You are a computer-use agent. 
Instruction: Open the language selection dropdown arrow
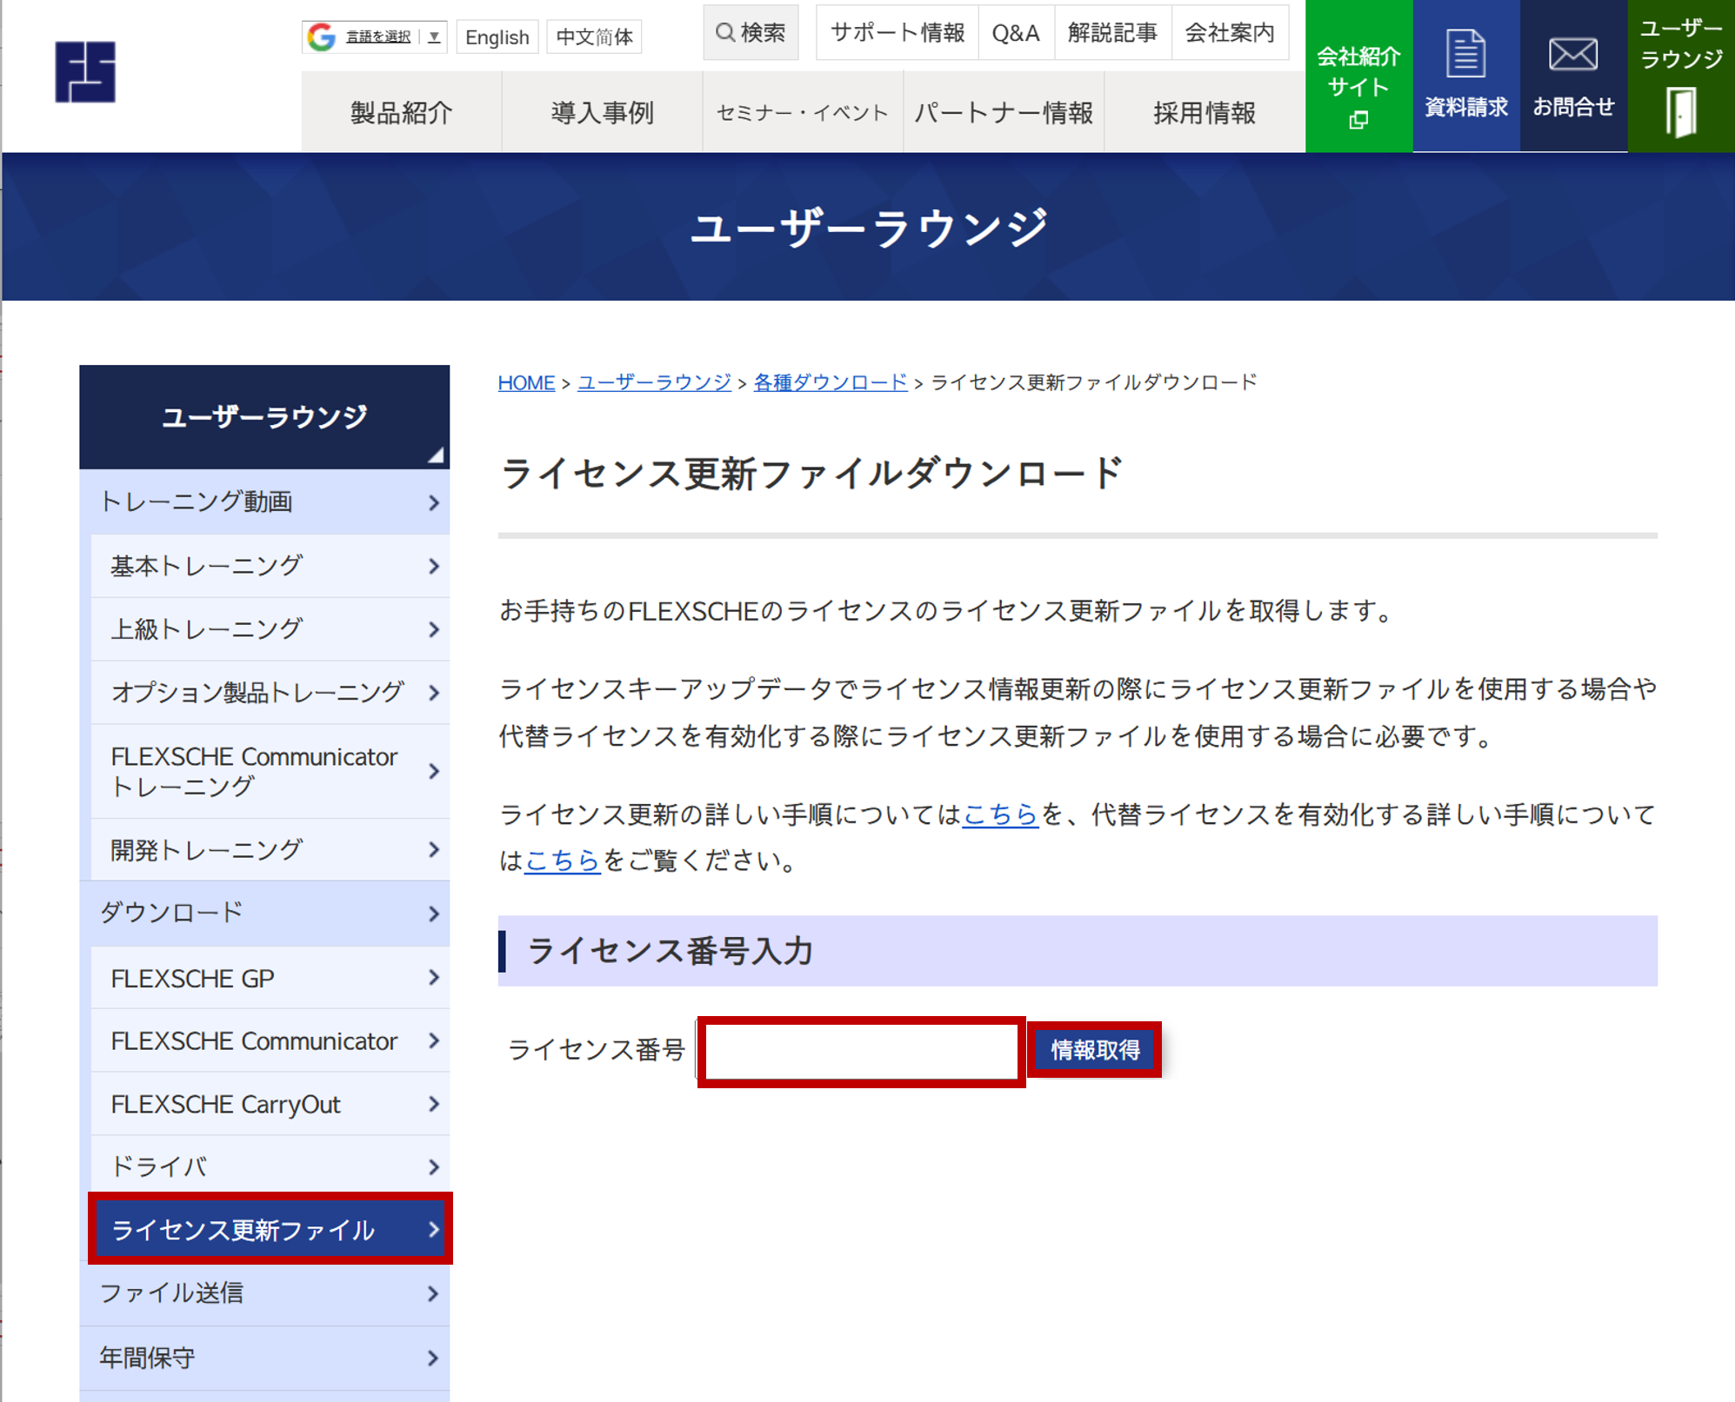click(434, 37)
